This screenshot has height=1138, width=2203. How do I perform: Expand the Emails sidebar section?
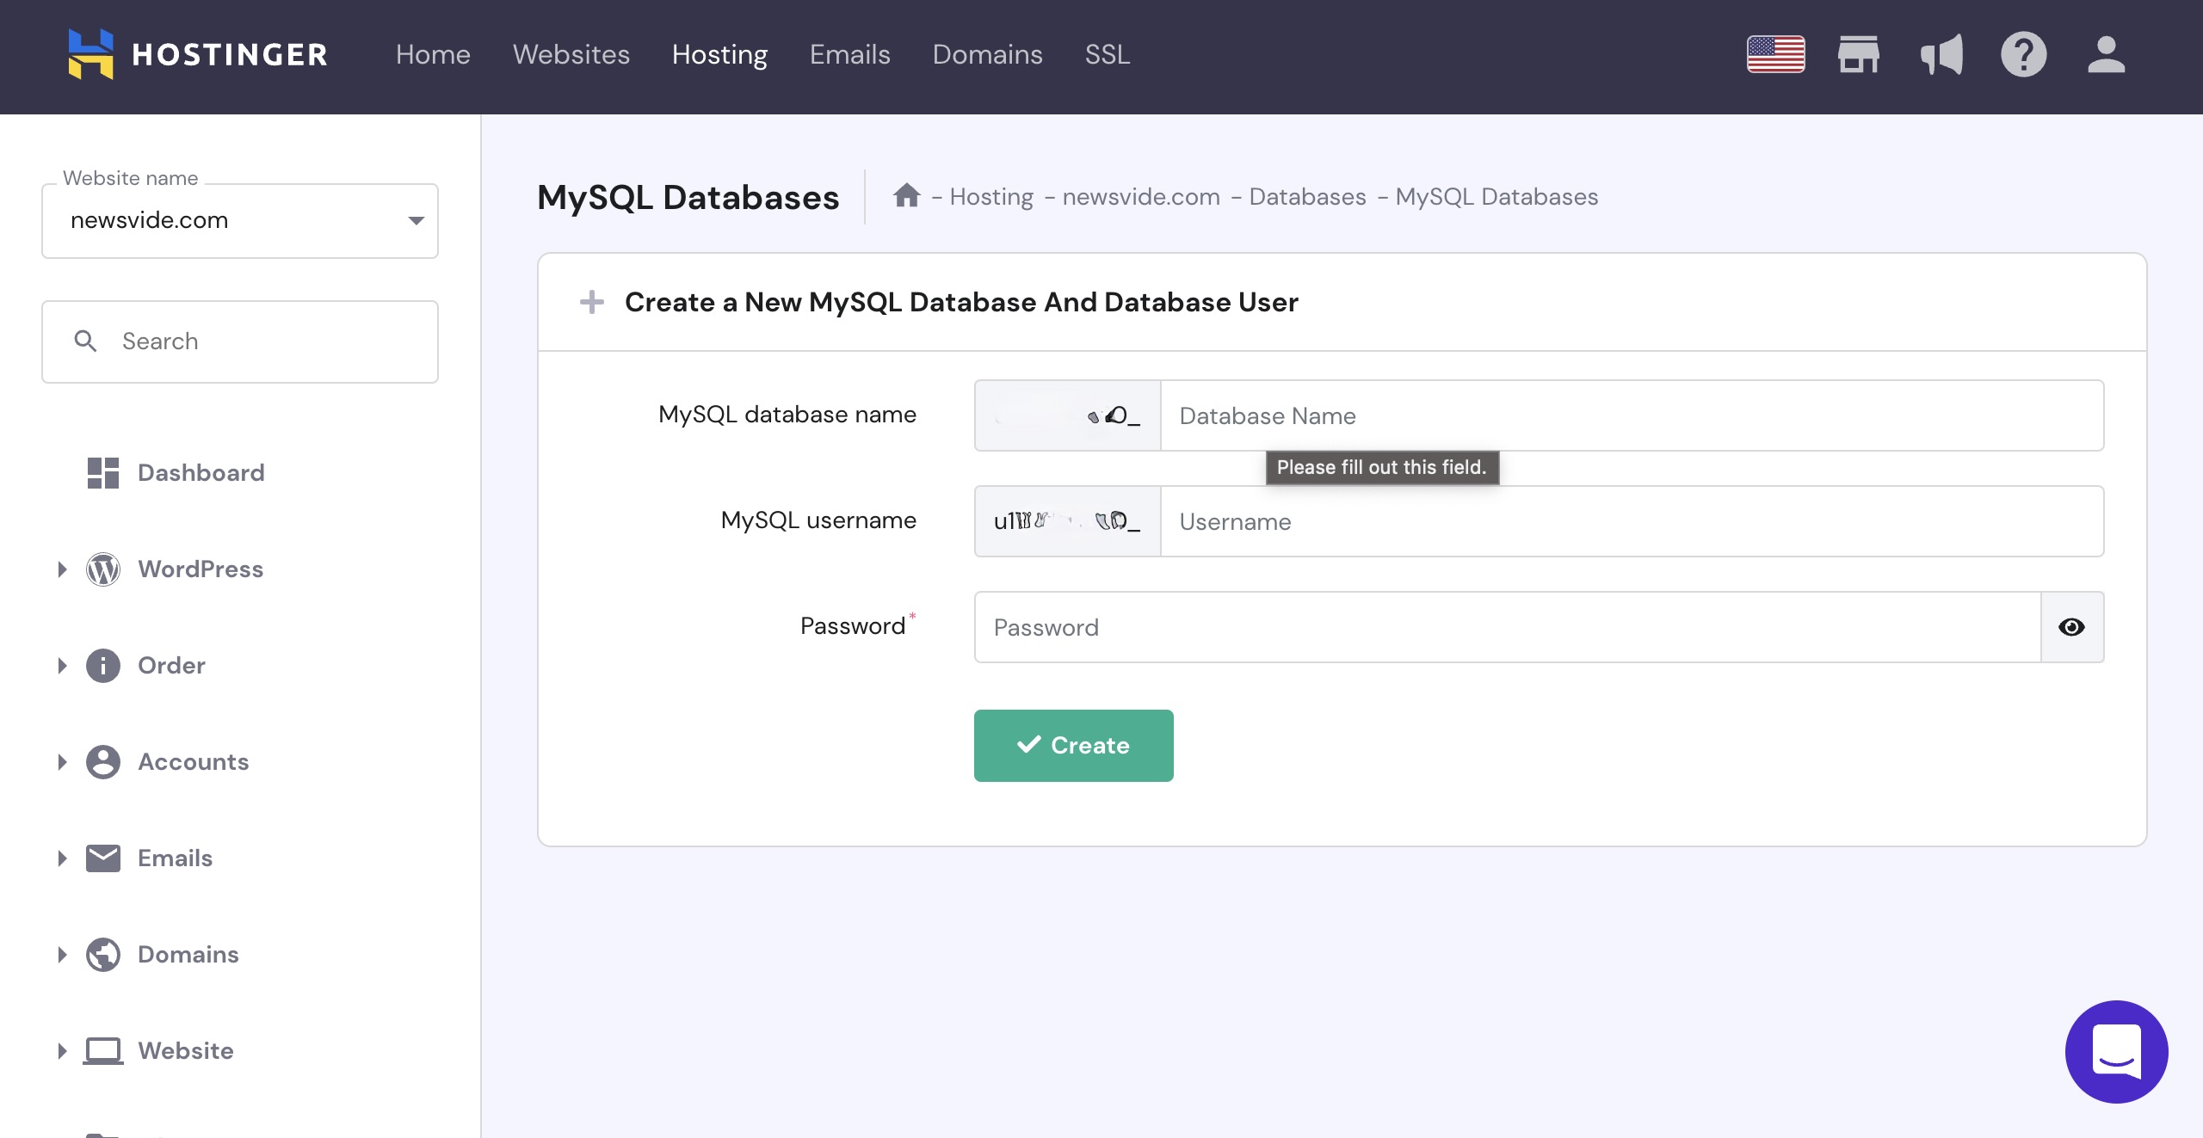point(62,858)
